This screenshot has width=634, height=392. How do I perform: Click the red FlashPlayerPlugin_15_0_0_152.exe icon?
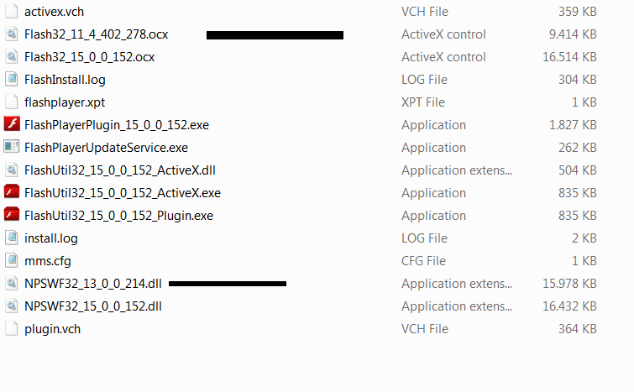pos(12,124)
